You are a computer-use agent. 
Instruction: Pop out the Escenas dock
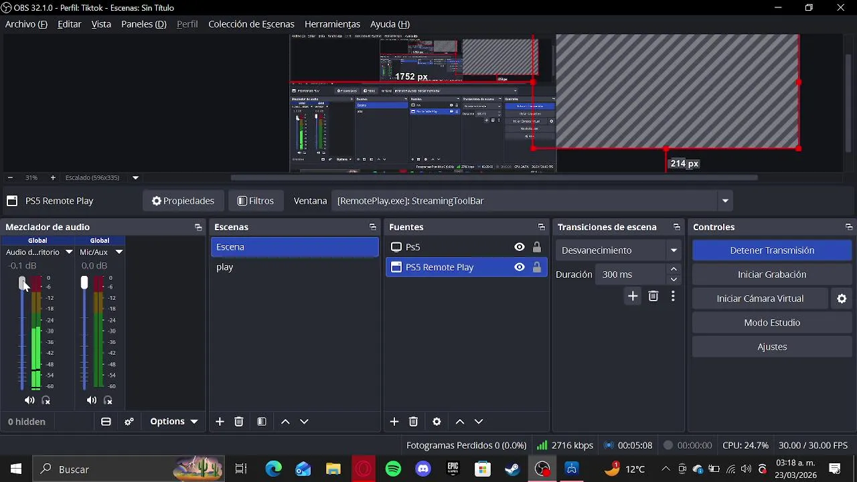coord(373,228)
